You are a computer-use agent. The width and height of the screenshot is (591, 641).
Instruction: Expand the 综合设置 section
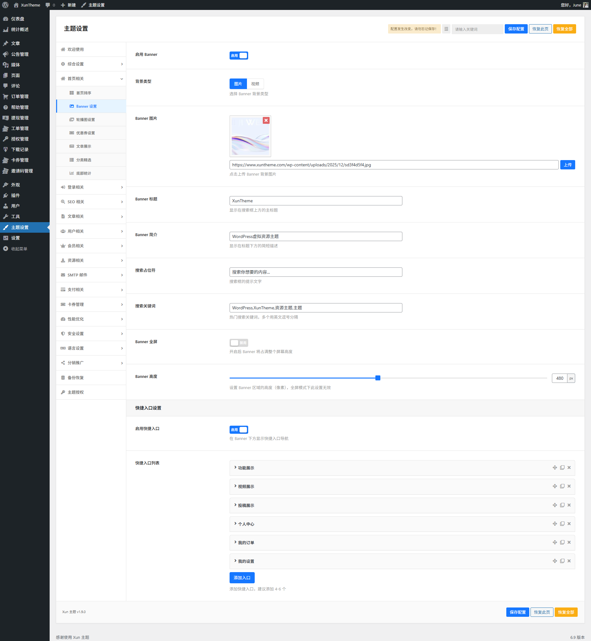pyautogui.click(x=91, y=64)
